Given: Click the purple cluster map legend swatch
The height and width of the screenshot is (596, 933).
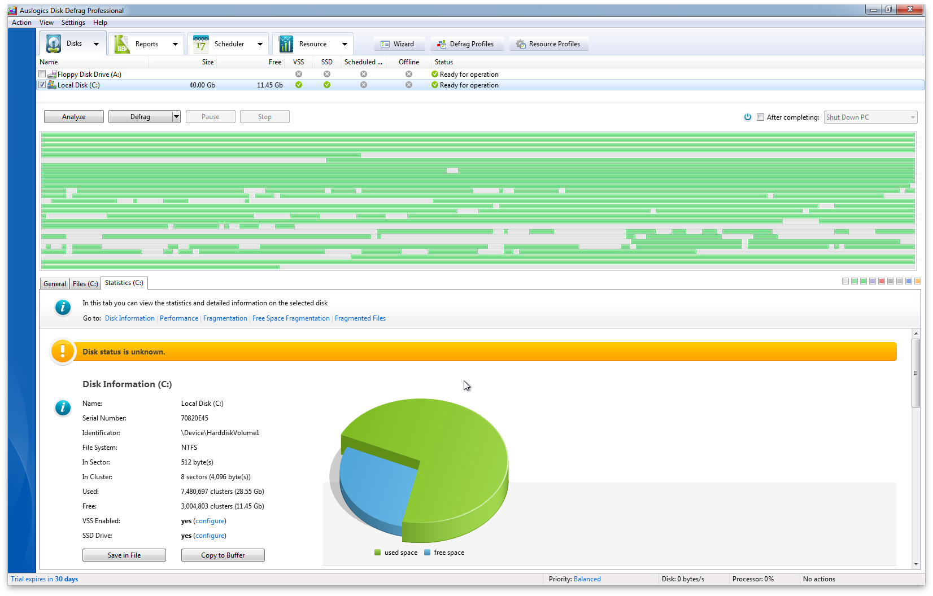Looking at the screenshot, I should (x=873, y=281).
